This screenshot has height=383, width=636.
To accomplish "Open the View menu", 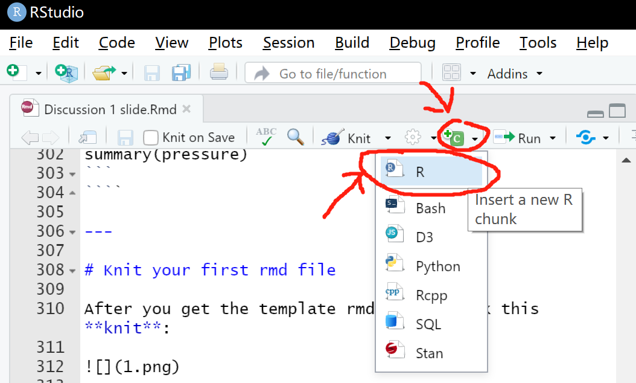I will pos(171,43).
